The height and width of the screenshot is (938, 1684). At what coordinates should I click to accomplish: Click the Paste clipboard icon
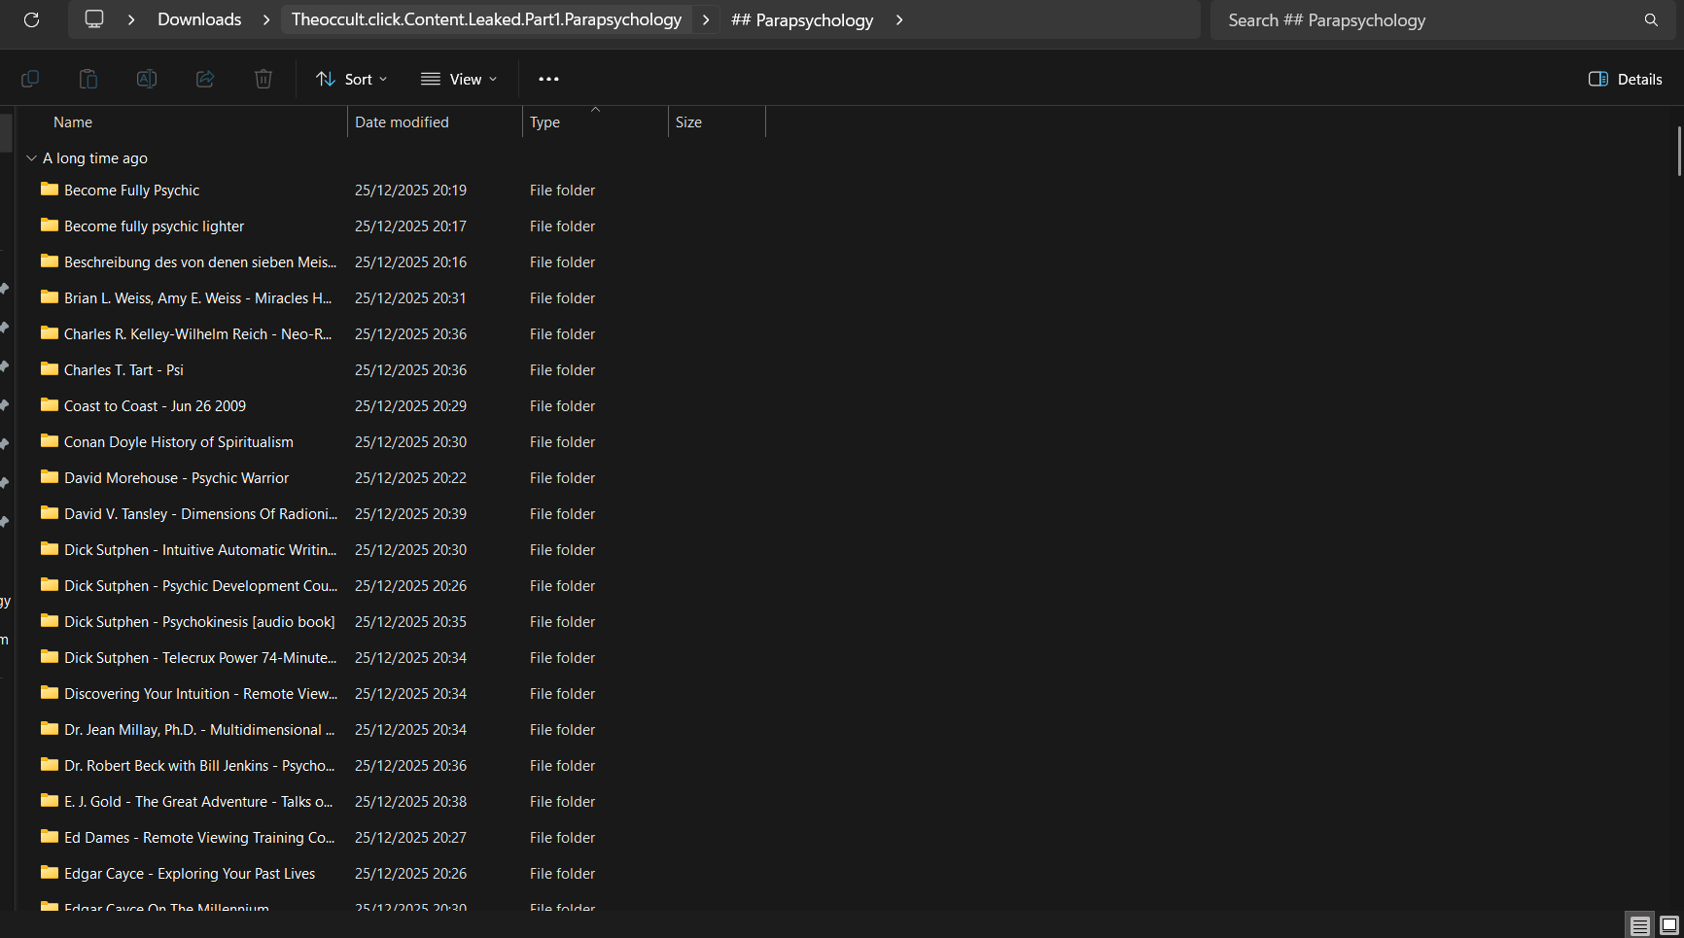[x=88, y=79]
